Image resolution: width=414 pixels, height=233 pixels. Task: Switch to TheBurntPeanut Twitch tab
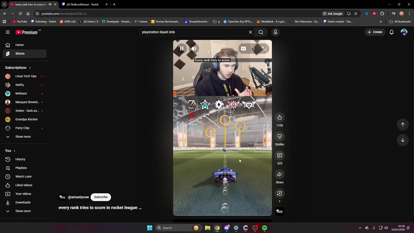coord(85,5)
